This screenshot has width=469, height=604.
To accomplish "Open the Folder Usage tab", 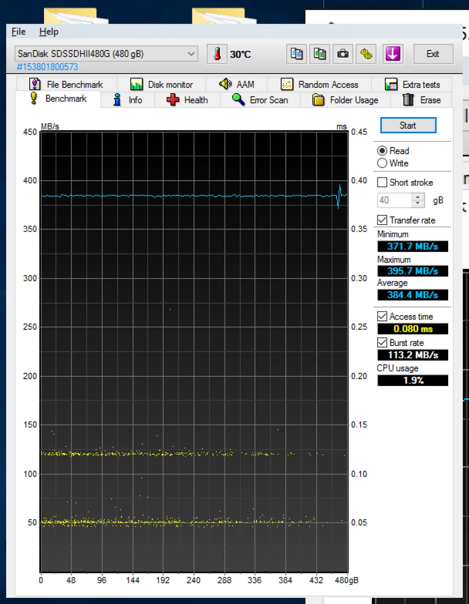I will coord(345,100).
